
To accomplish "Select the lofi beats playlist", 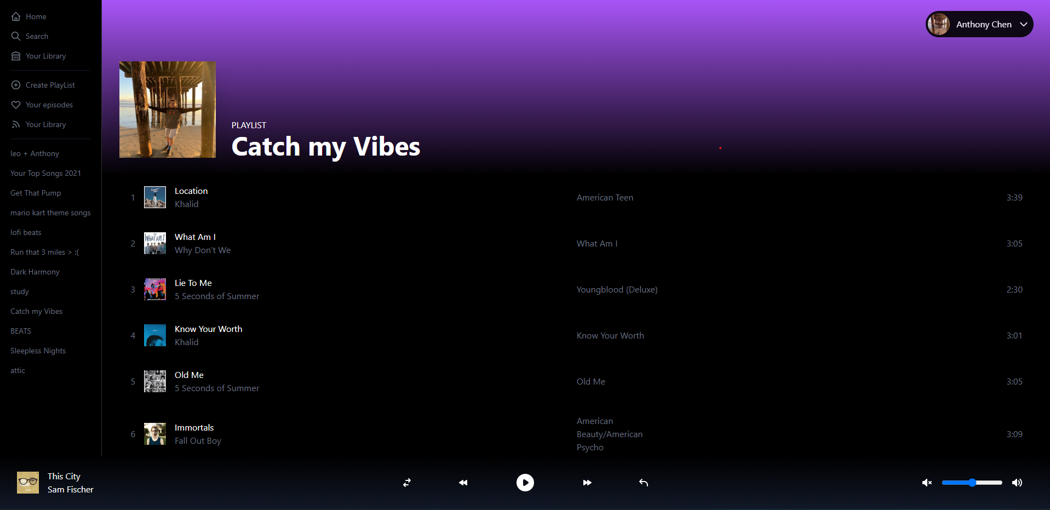I will [25, 232].
